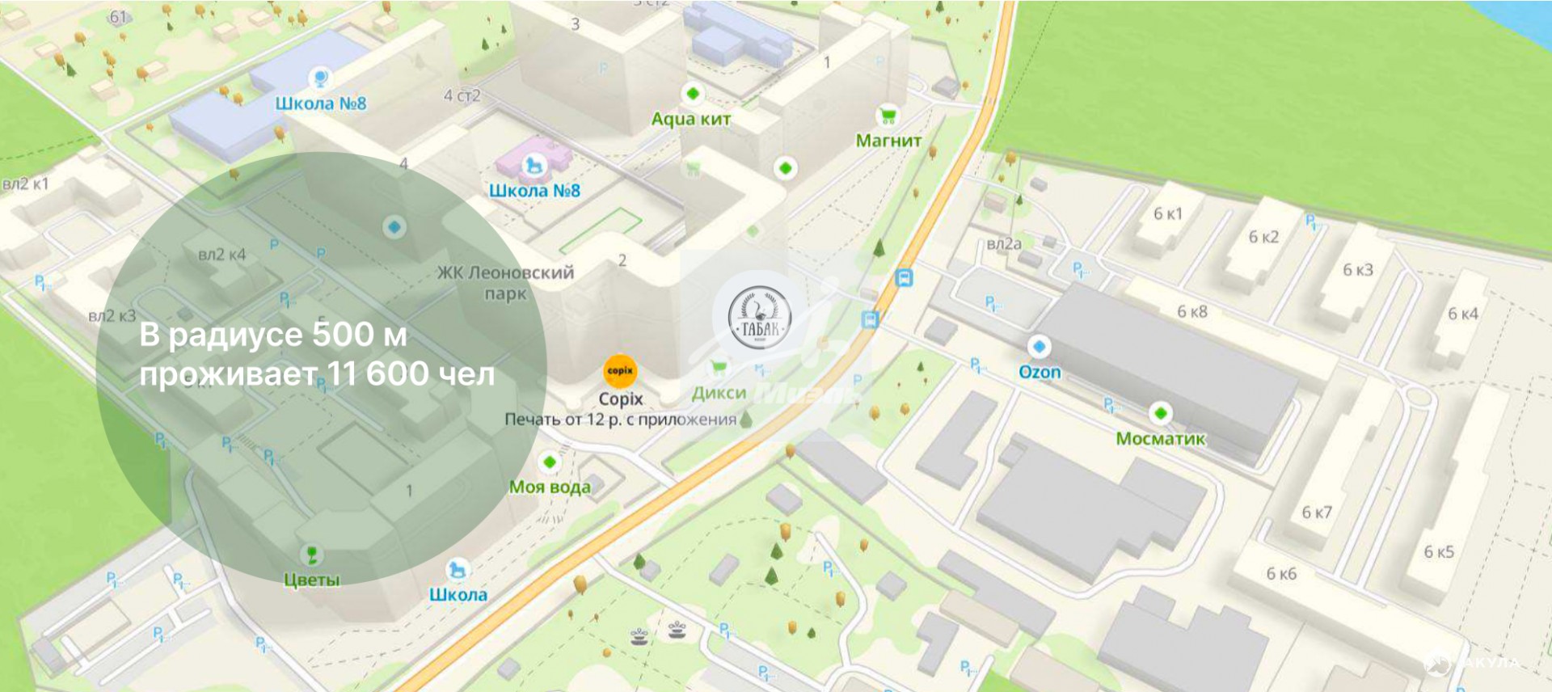
Task: Click the Мосматик green marker icon
Action: (1161, 413)
